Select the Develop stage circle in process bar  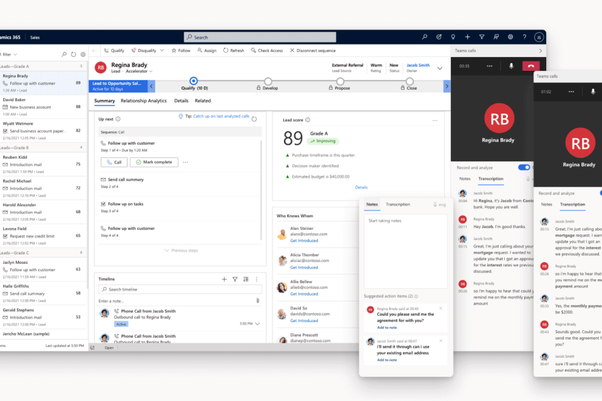tap(268, 81)
